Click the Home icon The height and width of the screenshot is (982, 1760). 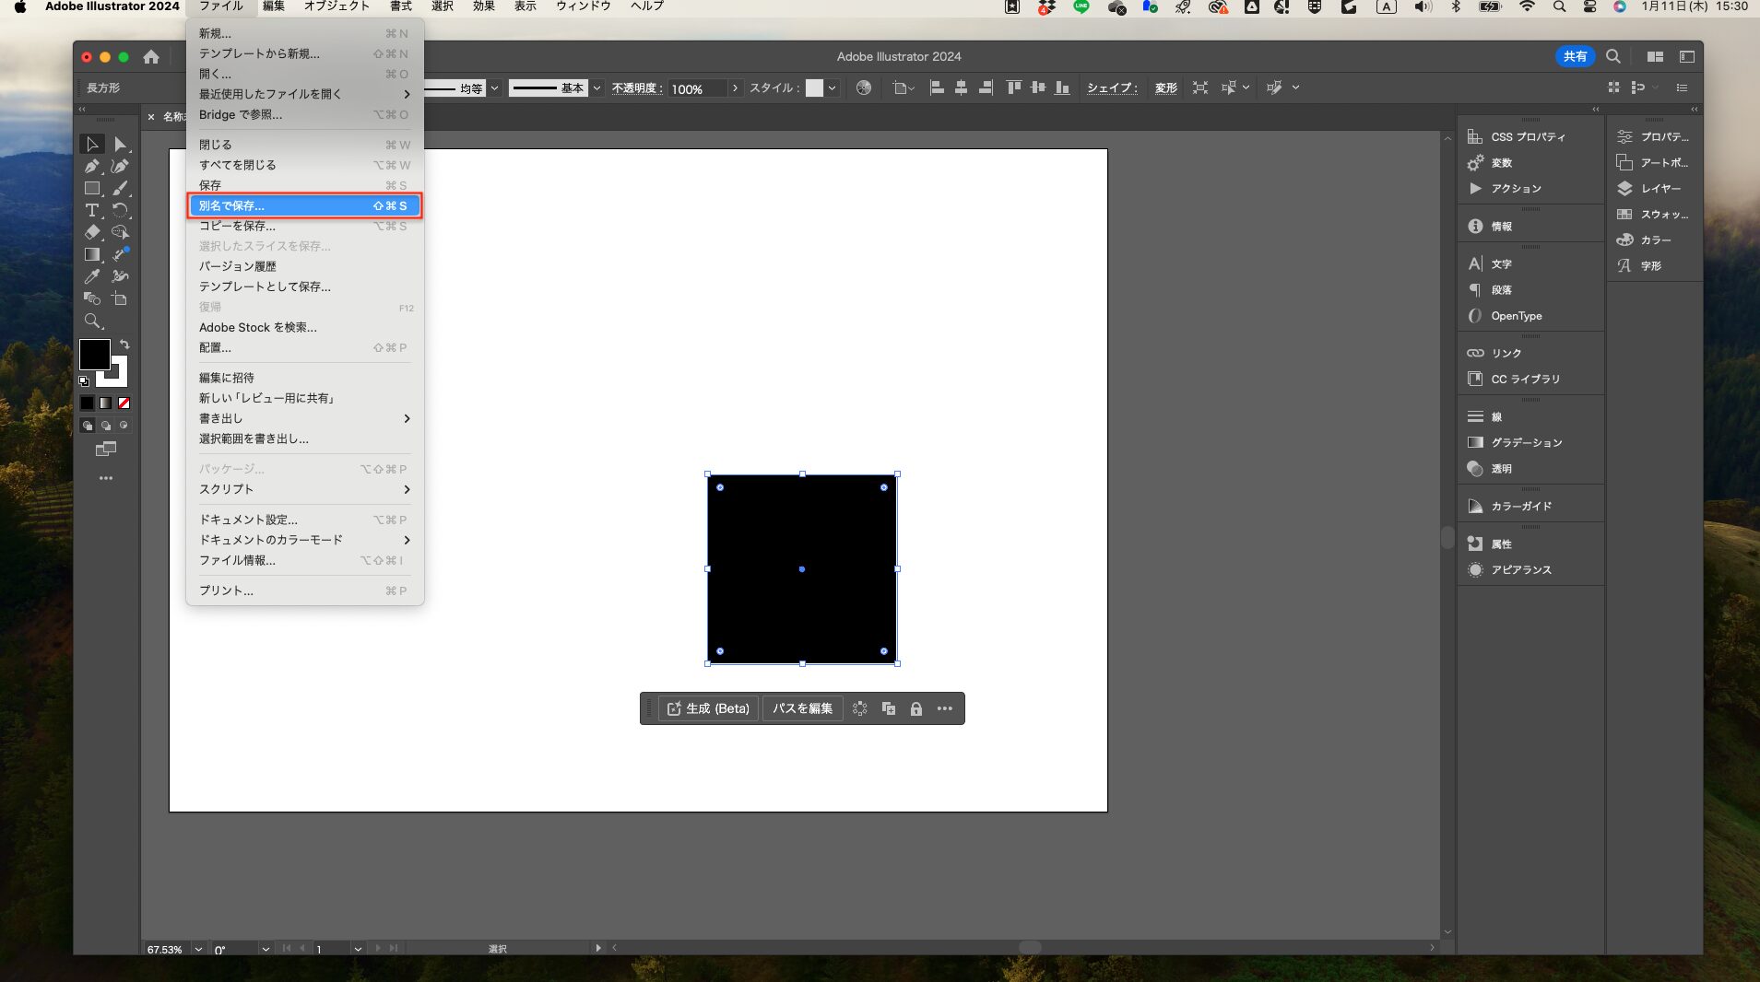[151, 57]
